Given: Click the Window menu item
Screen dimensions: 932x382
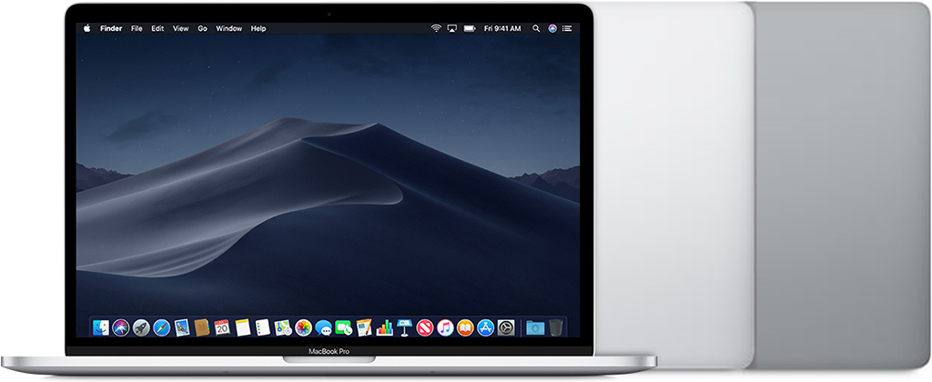Looking at the screenshot, I should tap(229, 29).
